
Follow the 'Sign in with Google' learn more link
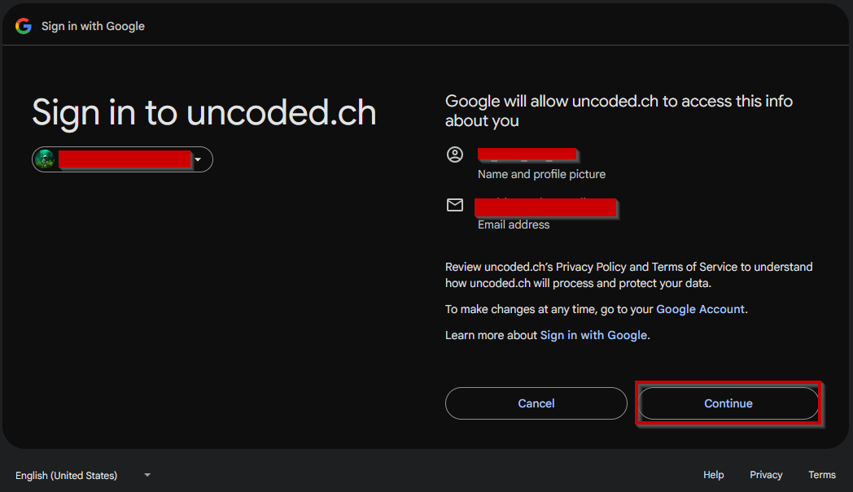[x=593, y=335]
